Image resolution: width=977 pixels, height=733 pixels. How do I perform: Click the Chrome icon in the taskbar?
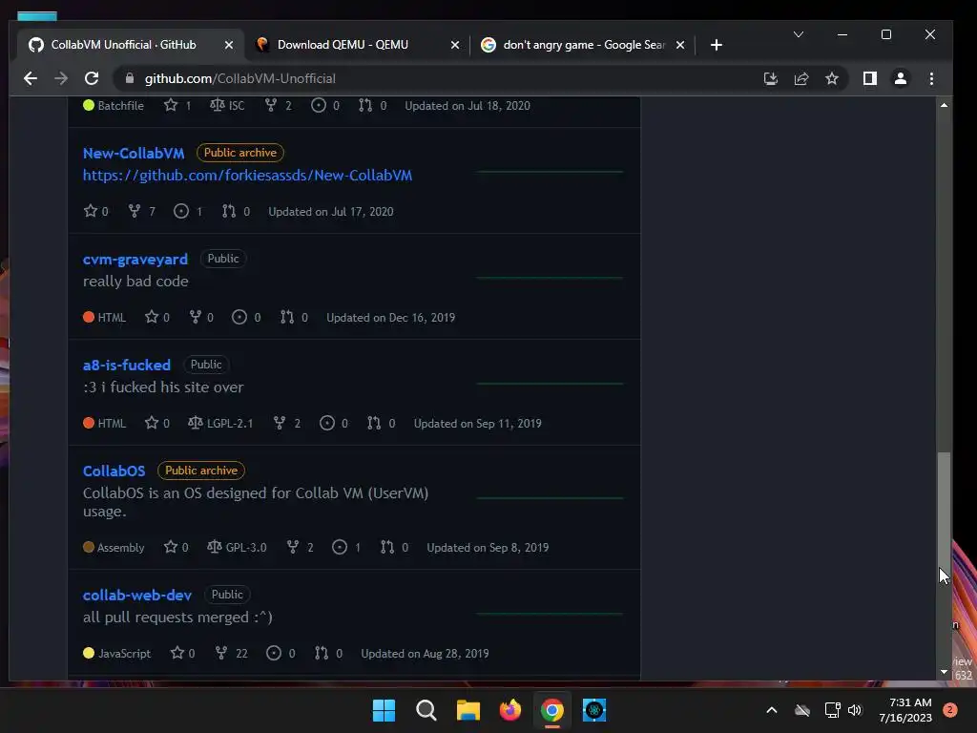tap(552, 710)
